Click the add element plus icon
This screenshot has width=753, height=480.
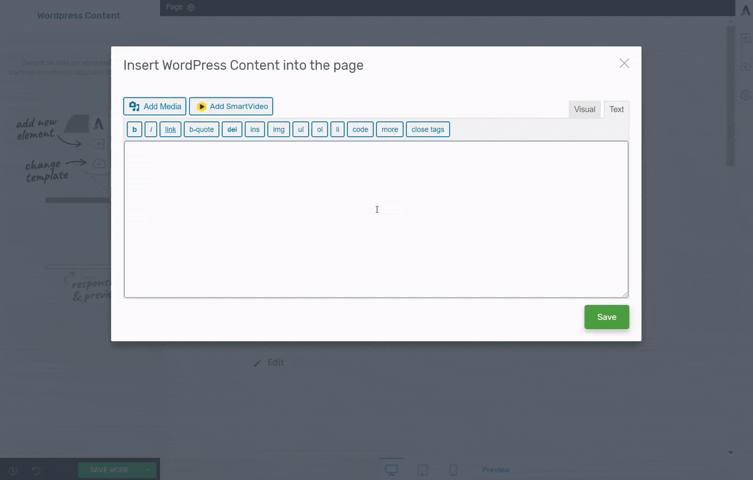(x=746, y=38)
